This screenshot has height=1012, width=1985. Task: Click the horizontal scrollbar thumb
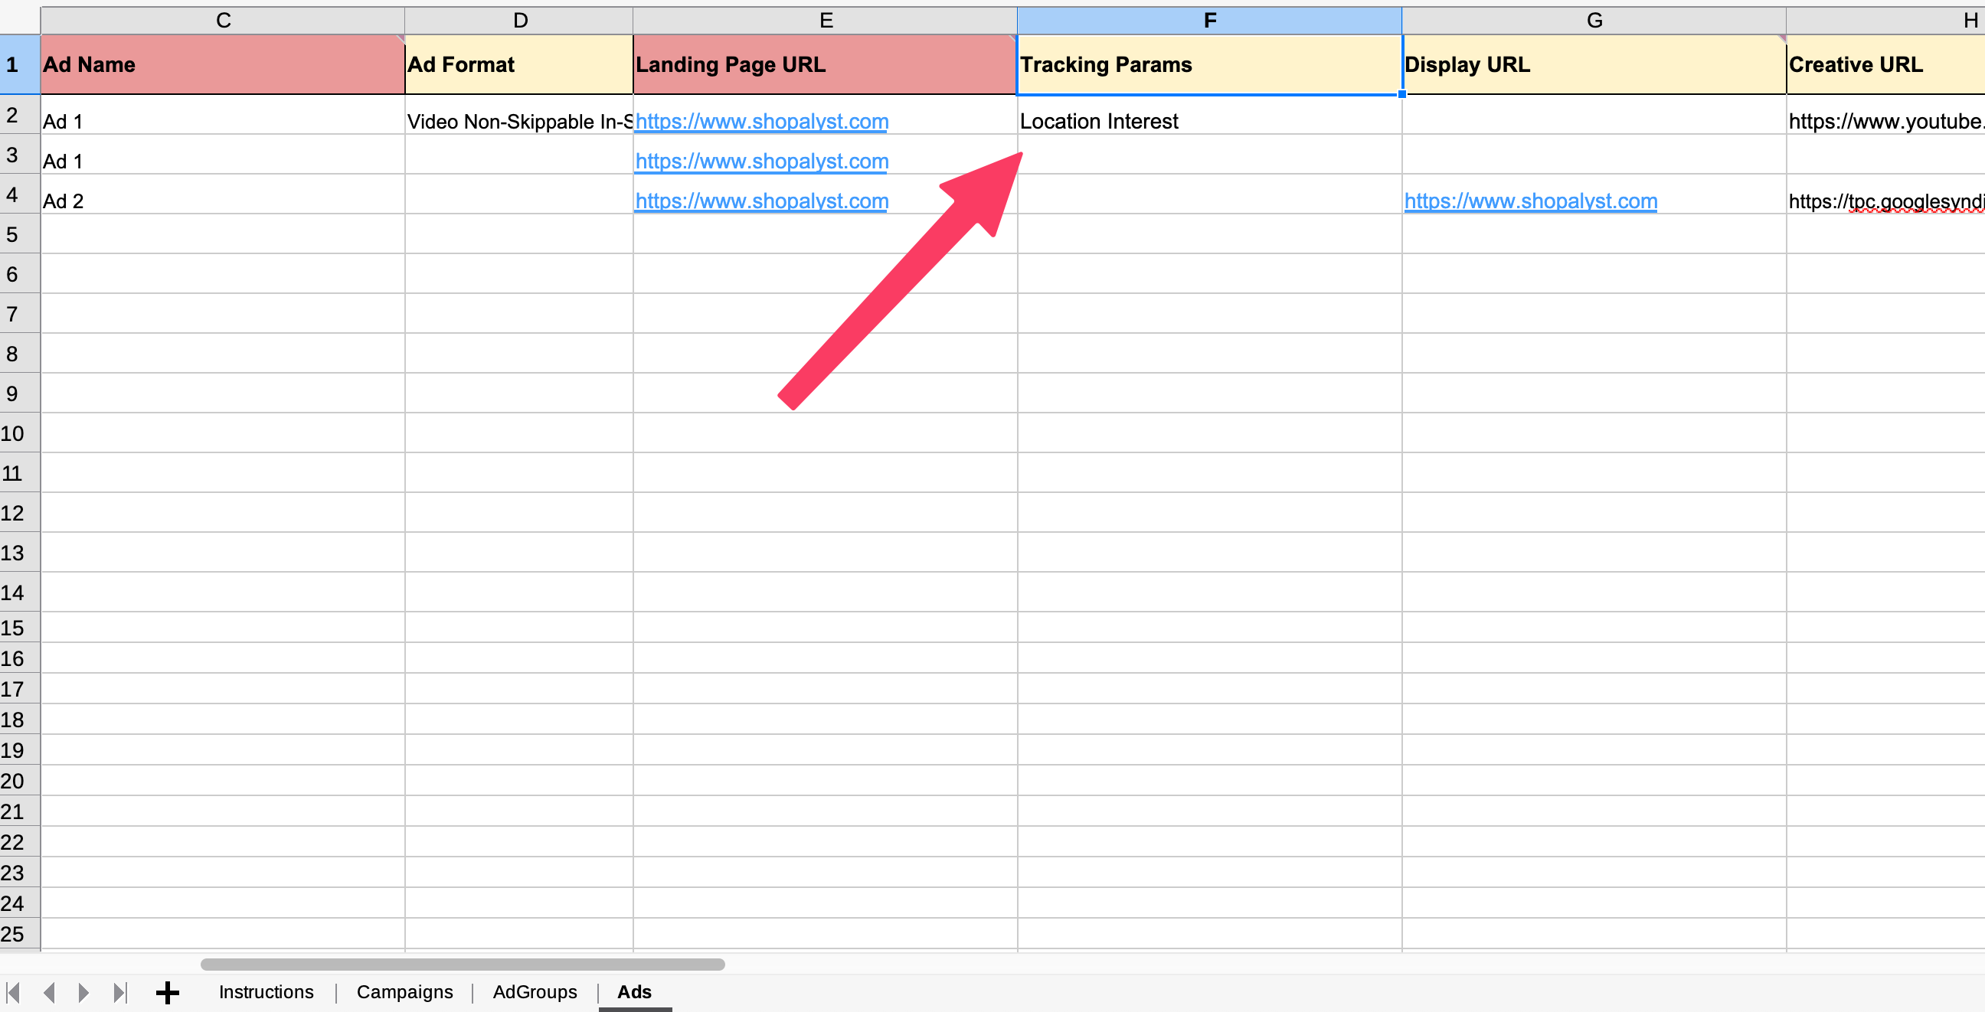click(463, 965)
